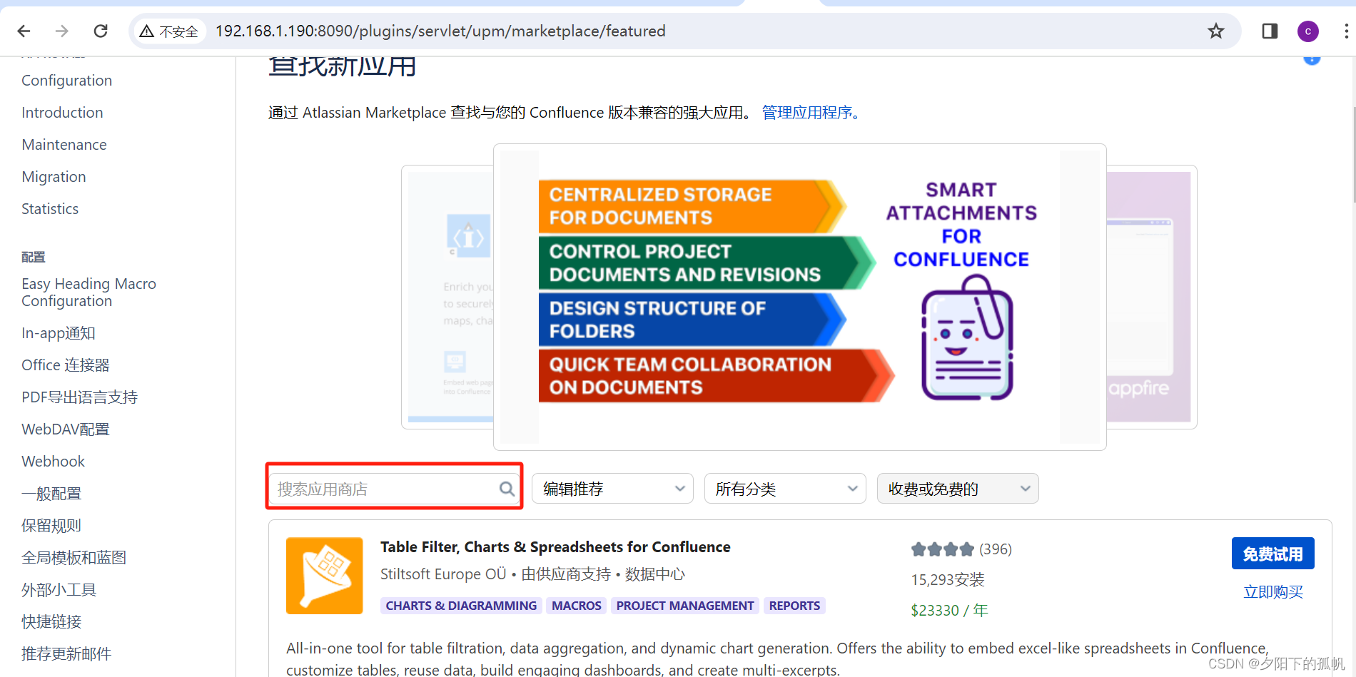The height and width of the screenshot is (677, 1356).
Task: Open the browser side panel icon
Action: point(1270,31)
